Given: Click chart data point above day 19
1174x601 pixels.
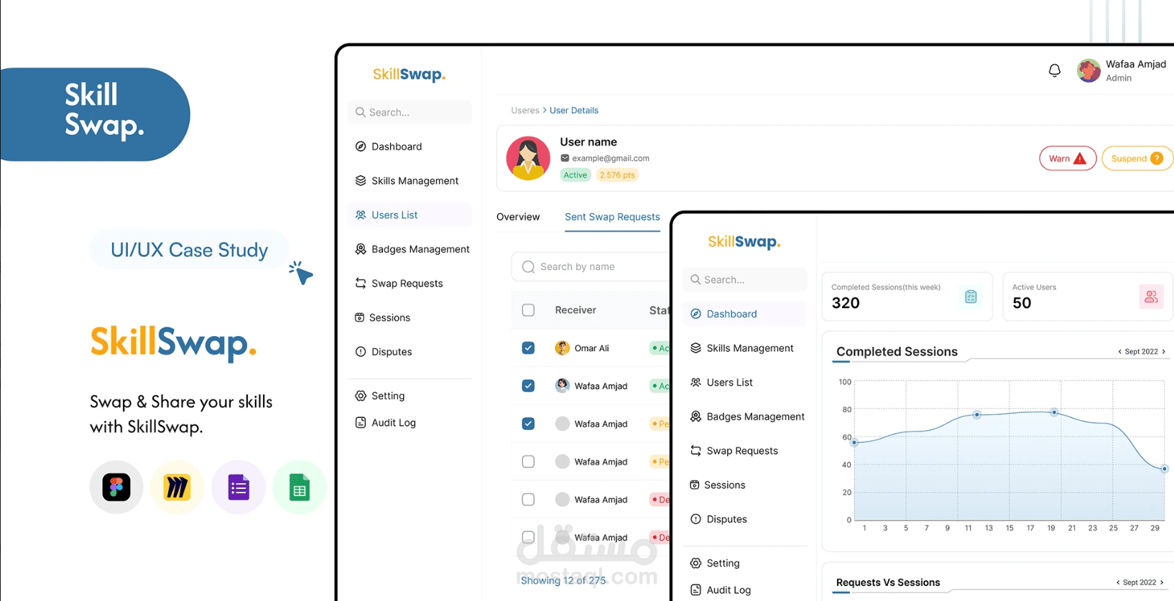Looking at the screenshot, I should click(x=1054, y=412).
